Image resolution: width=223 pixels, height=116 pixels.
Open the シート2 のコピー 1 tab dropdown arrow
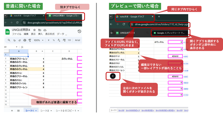78,111
